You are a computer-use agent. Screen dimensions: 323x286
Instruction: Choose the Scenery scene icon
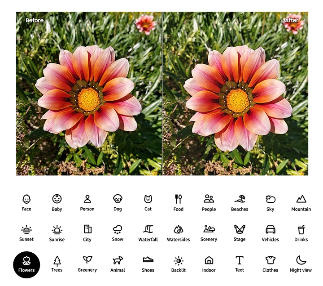pos(209,229)
